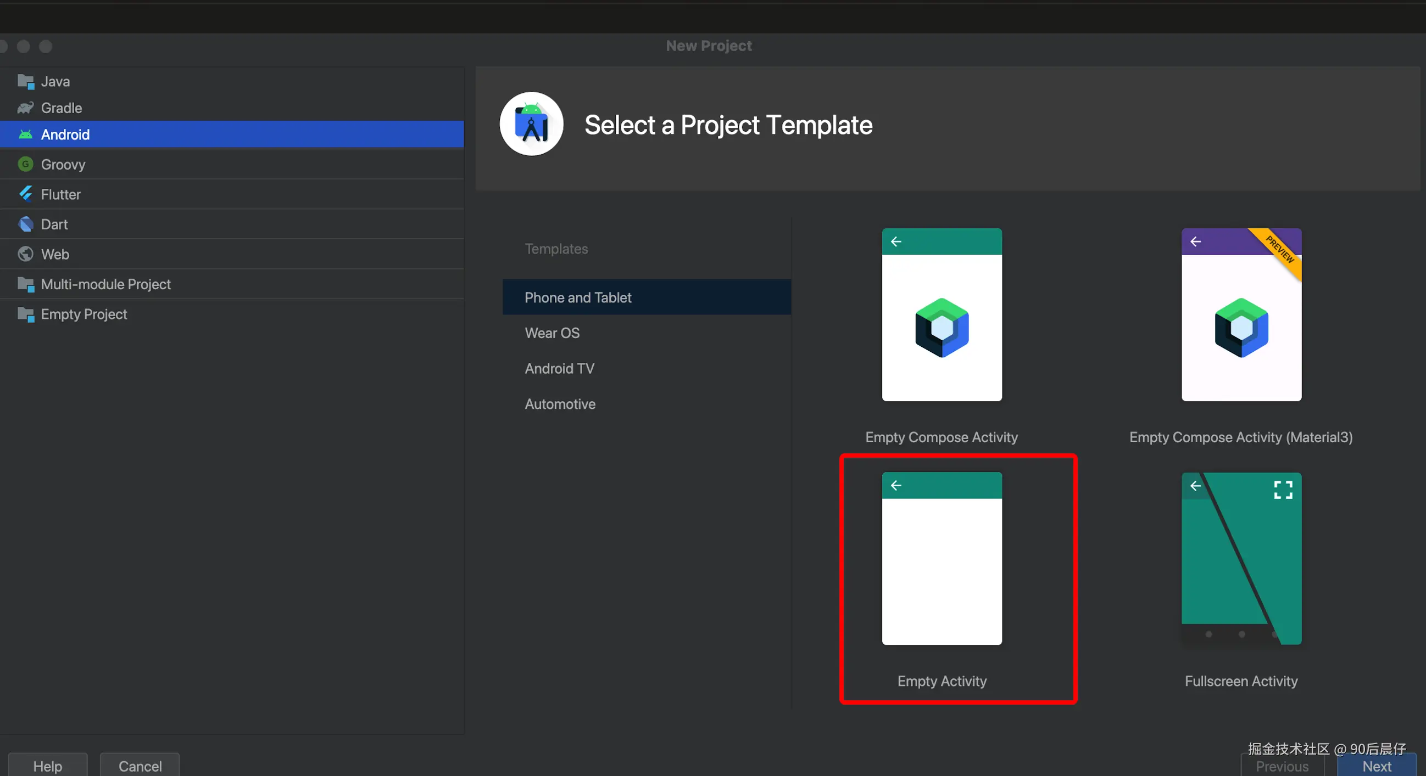The width and height of the screenshot is (1426, 776).
Task: Click the green Android robot icon
Action: [x=25, y=134]
